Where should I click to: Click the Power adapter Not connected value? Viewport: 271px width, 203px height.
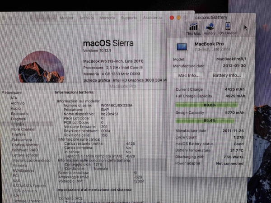pyautogui.click(x=230, y=163)
